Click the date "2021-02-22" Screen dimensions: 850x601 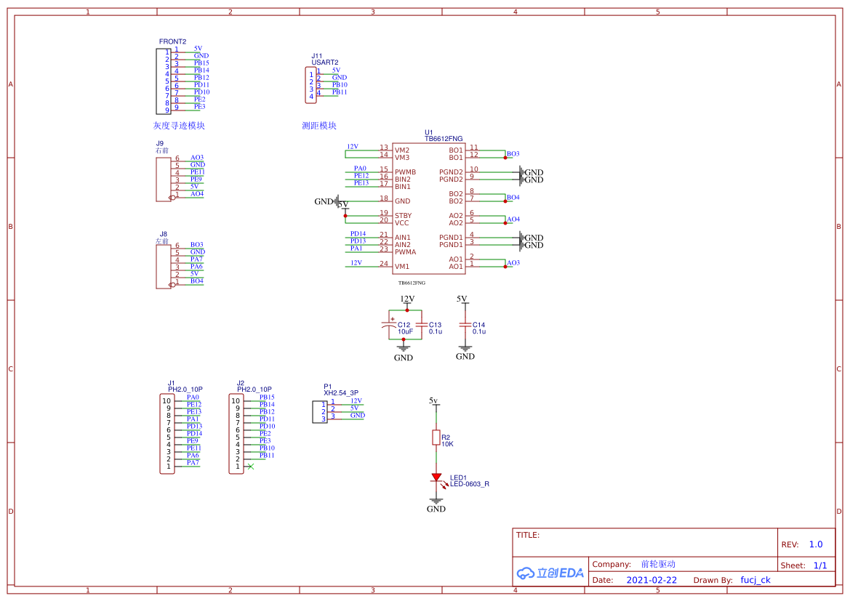click(x=651, y=580)
